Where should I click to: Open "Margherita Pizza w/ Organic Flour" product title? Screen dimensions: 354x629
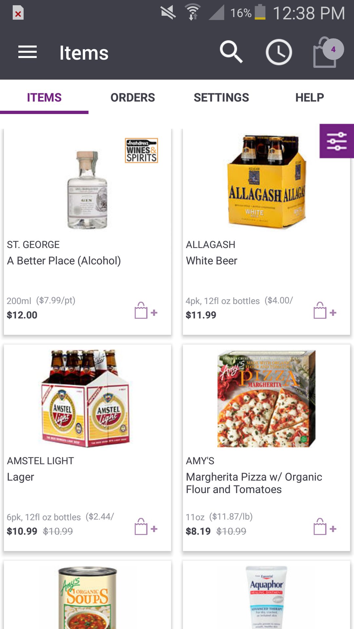(254, 483)
